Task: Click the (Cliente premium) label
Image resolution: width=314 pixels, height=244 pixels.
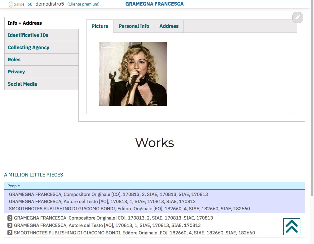Action: tap(83, 4)
